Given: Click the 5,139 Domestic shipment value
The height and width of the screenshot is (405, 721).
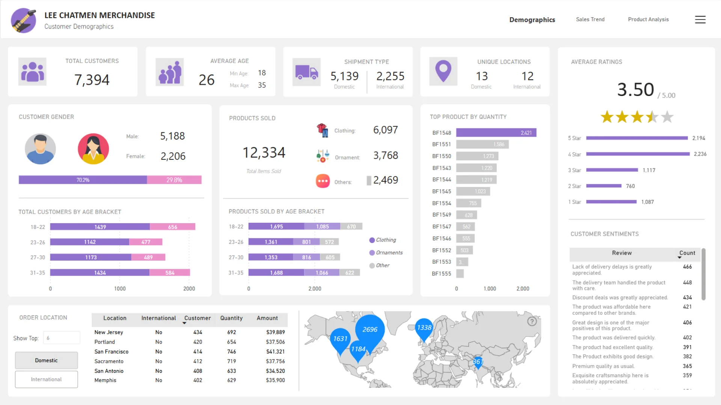Looking at the screenshot, I should (344, 76).
